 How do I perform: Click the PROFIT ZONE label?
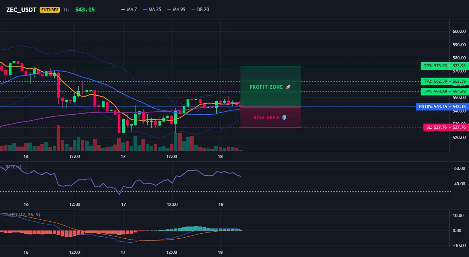click(x=266, y=87)
